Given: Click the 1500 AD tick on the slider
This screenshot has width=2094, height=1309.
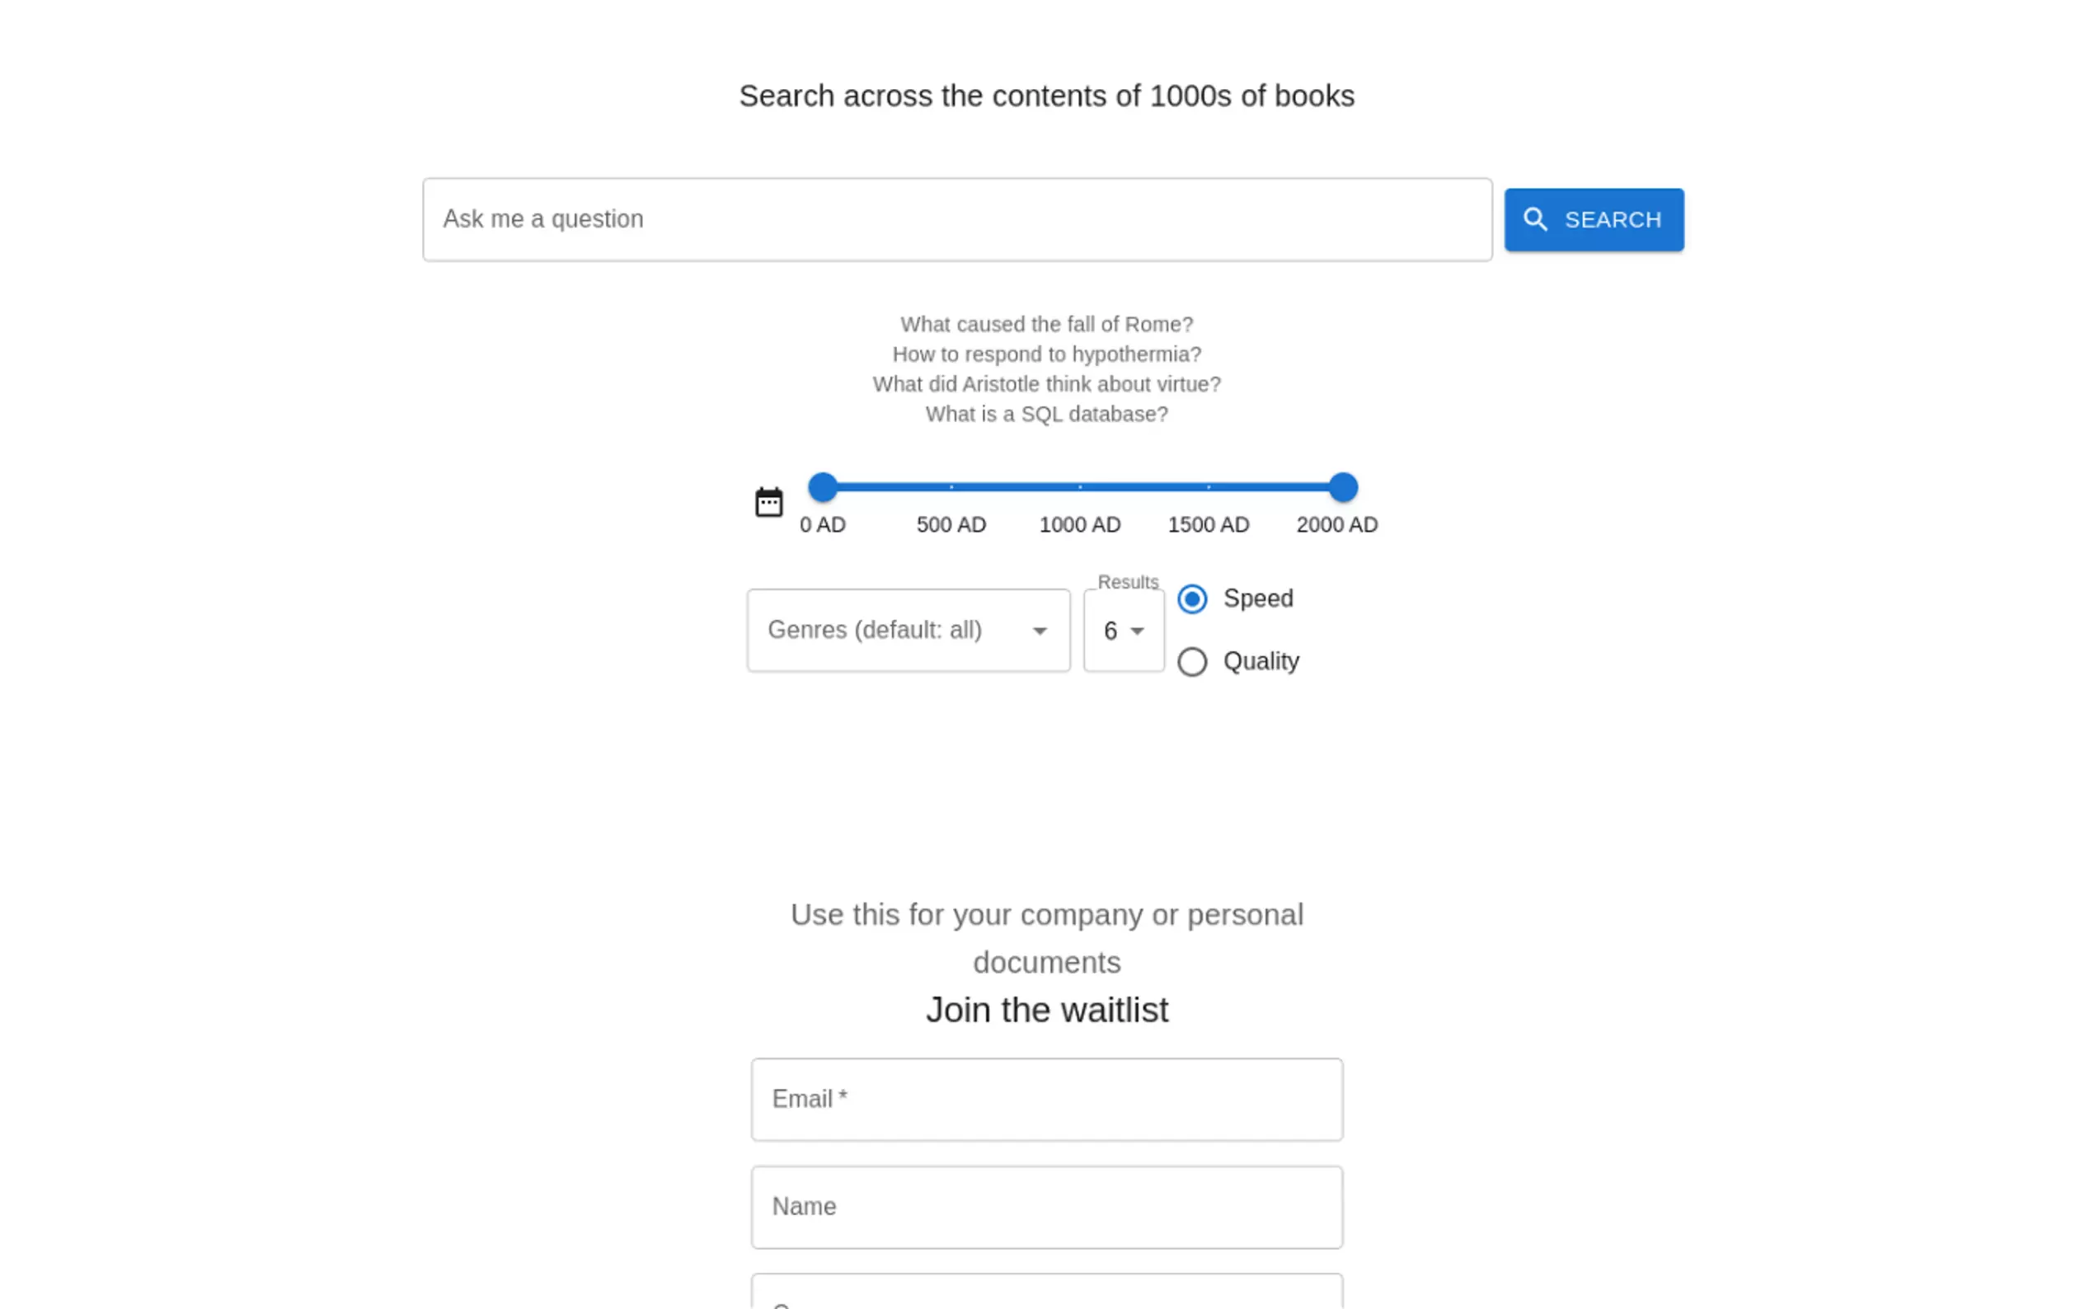Looking at the screenshot, I should coord(1209,487).
